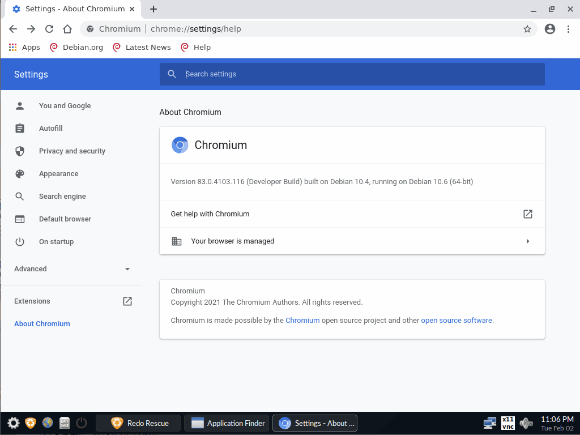Switch to Settings - About taskbar button
The height and width of the screenshot is (435, 580).
tap(315, 423)
